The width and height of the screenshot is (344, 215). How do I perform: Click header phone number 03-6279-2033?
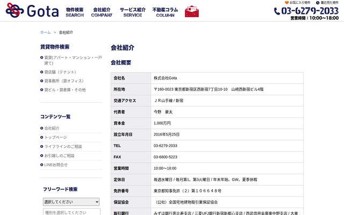pos(310,11)
